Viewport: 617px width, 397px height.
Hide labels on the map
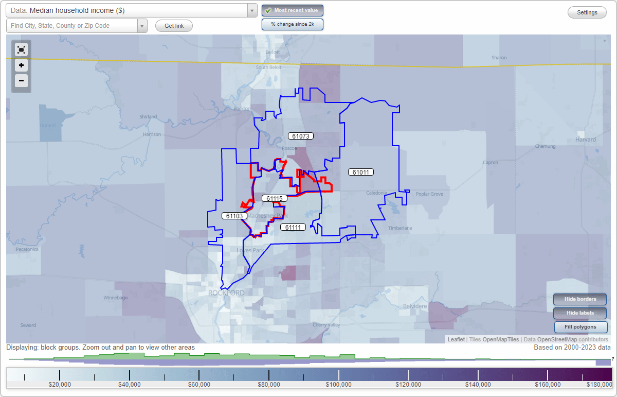click(x=580, y=313)
